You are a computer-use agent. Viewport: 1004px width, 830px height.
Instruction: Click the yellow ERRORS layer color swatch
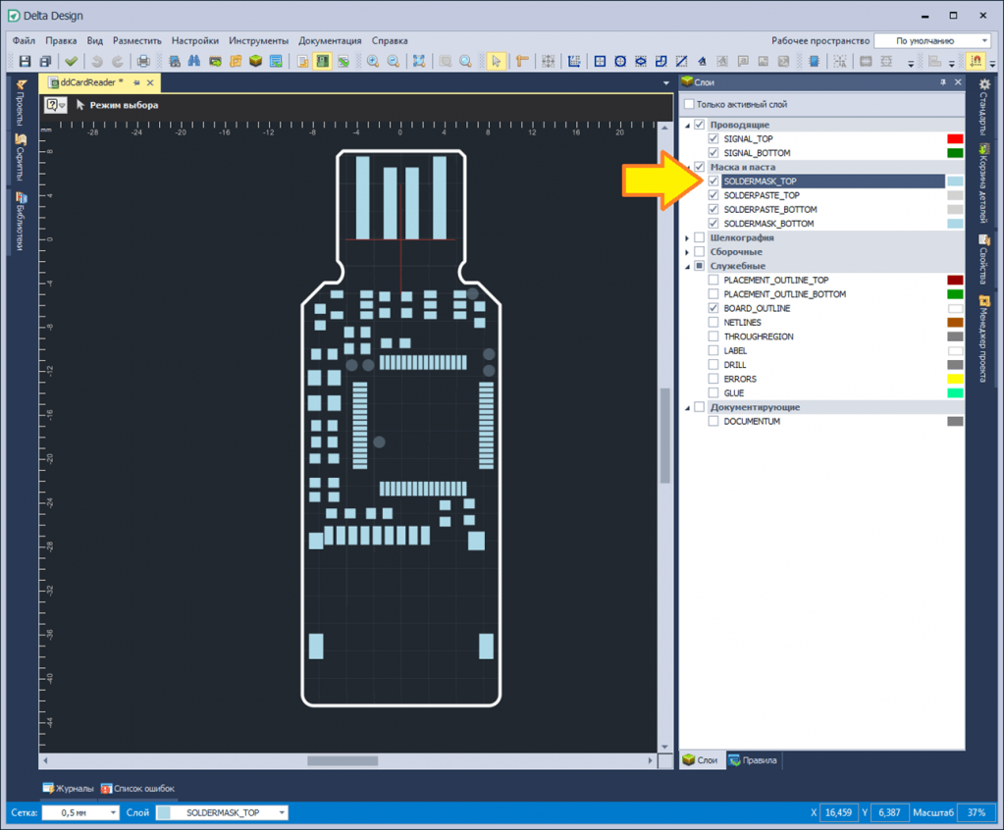coord(955,379)
